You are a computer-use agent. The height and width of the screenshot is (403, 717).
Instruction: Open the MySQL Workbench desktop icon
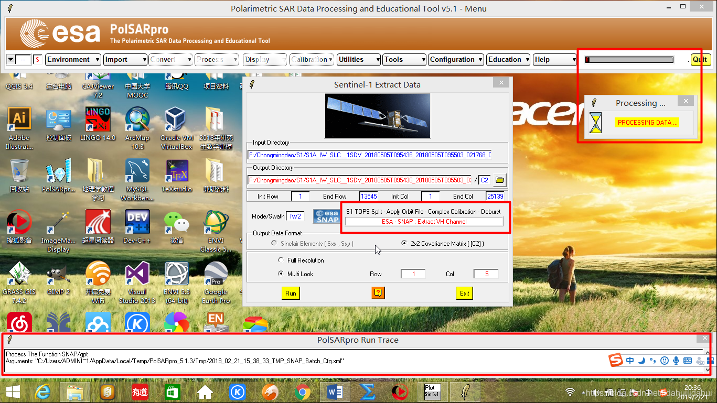(x=137, y=180)
